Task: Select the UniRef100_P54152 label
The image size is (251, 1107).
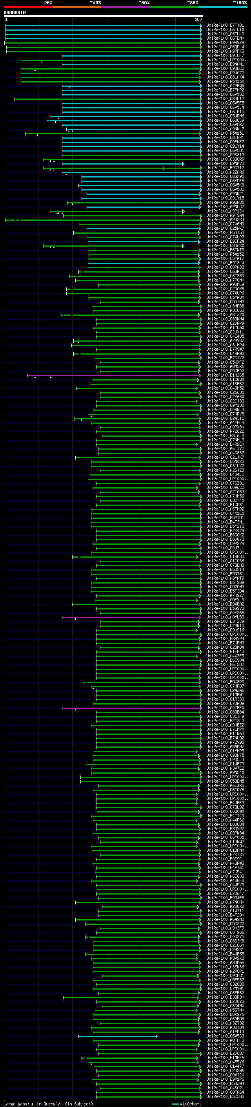Action: tap(225, 254)
